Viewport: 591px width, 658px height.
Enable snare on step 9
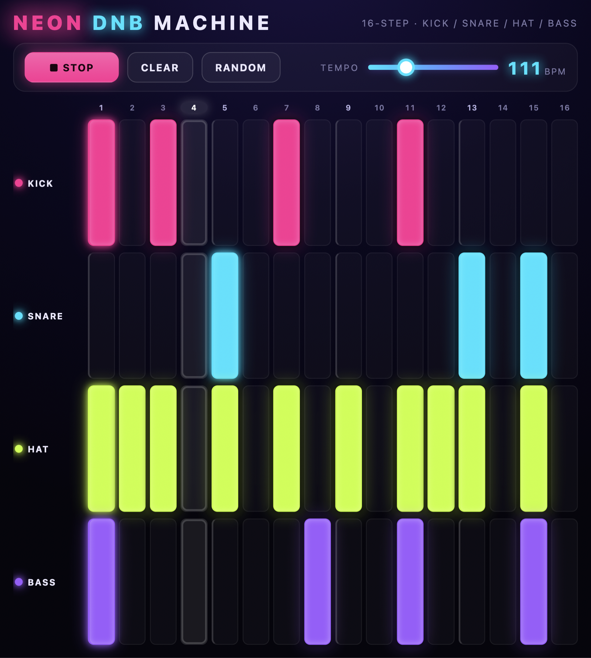point(348,316)
